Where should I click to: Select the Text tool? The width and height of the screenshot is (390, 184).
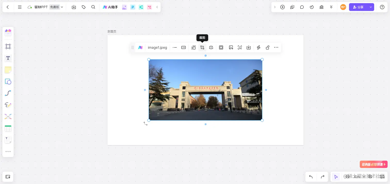click(8, 58)
